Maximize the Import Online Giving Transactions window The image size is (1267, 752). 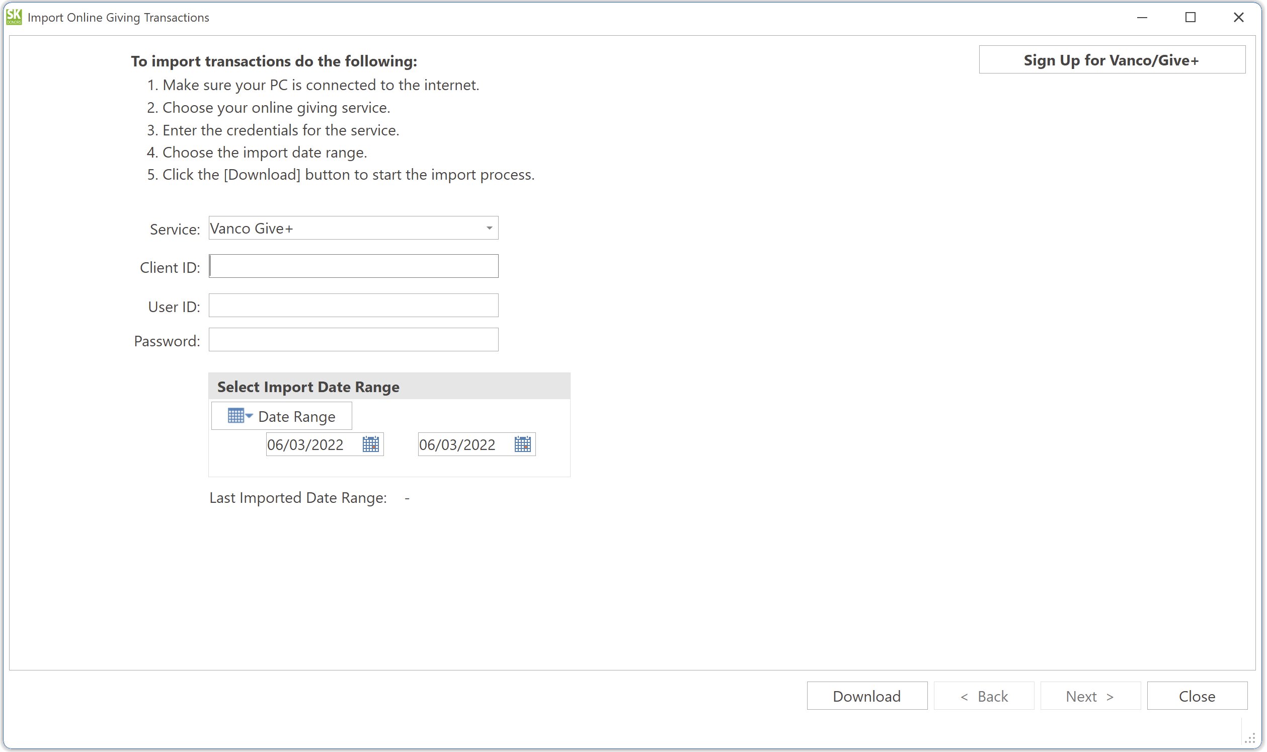1190,17
